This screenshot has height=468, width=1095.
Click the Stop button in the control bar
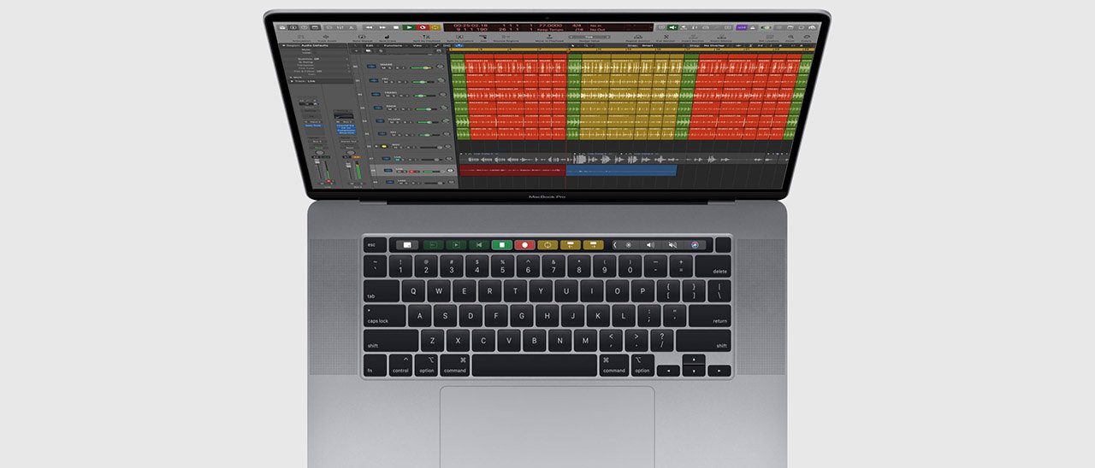396,27
